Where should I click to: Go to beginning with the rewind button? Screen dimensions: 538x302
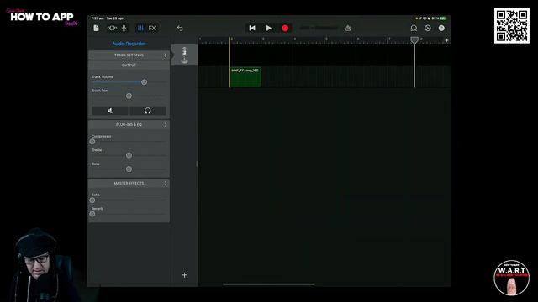pos(252,28)
